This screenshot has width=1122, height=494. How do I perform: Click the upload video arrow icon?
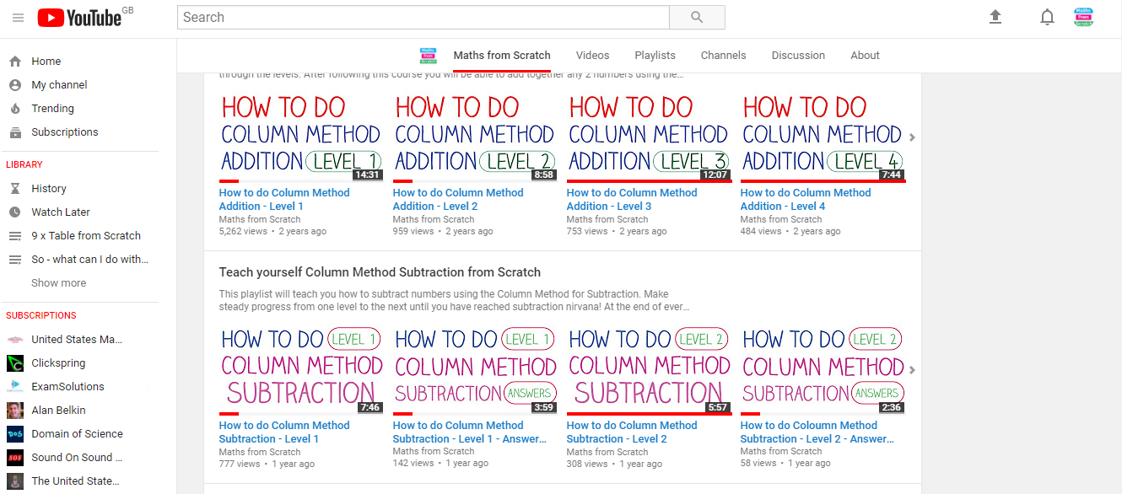(x=995, y=17)
